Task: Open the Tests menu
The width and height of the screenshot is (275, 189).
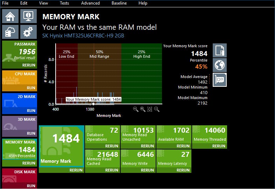Action: coord(64,3)
